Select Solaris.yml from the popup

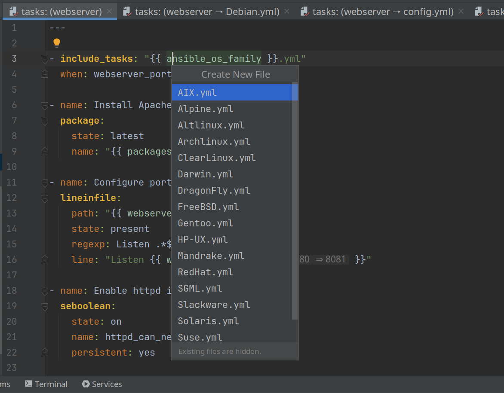tap(232, 321)
